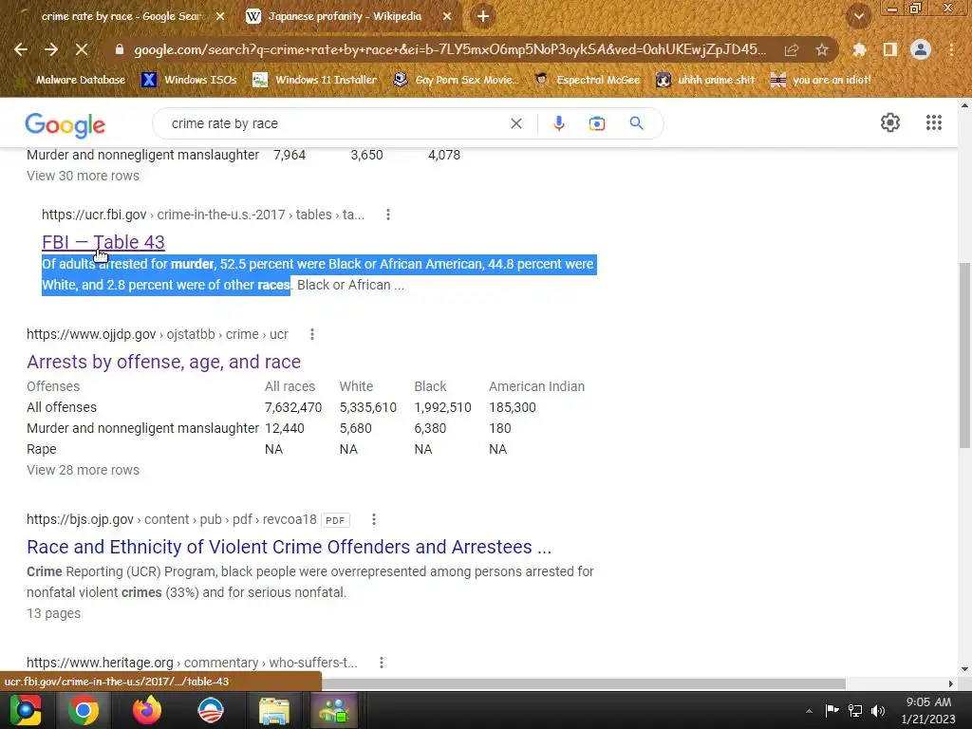Open the Espectral McGee bookmark
Viewport: 972px width, 729px height.
click(587, 80)
